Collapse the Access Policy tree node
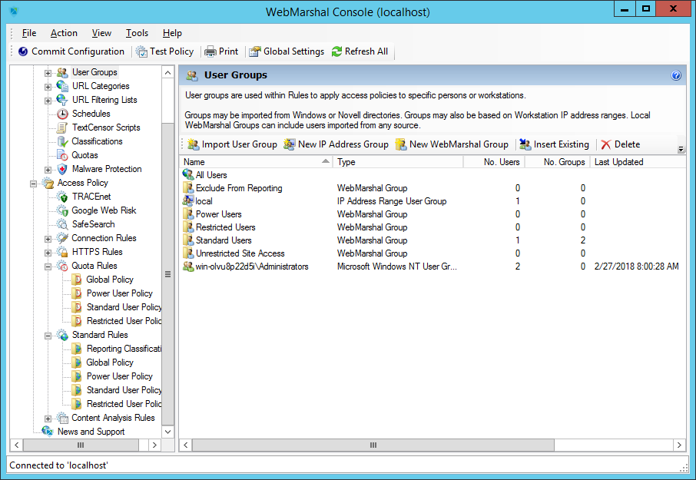The image size is (696, 480). coord(33,184)
